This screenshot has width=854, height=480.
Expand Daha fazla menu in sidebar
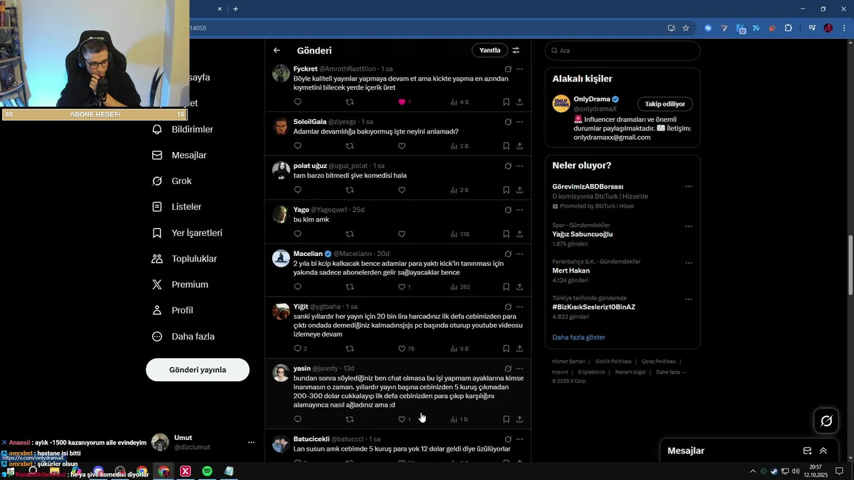point(183,337)
